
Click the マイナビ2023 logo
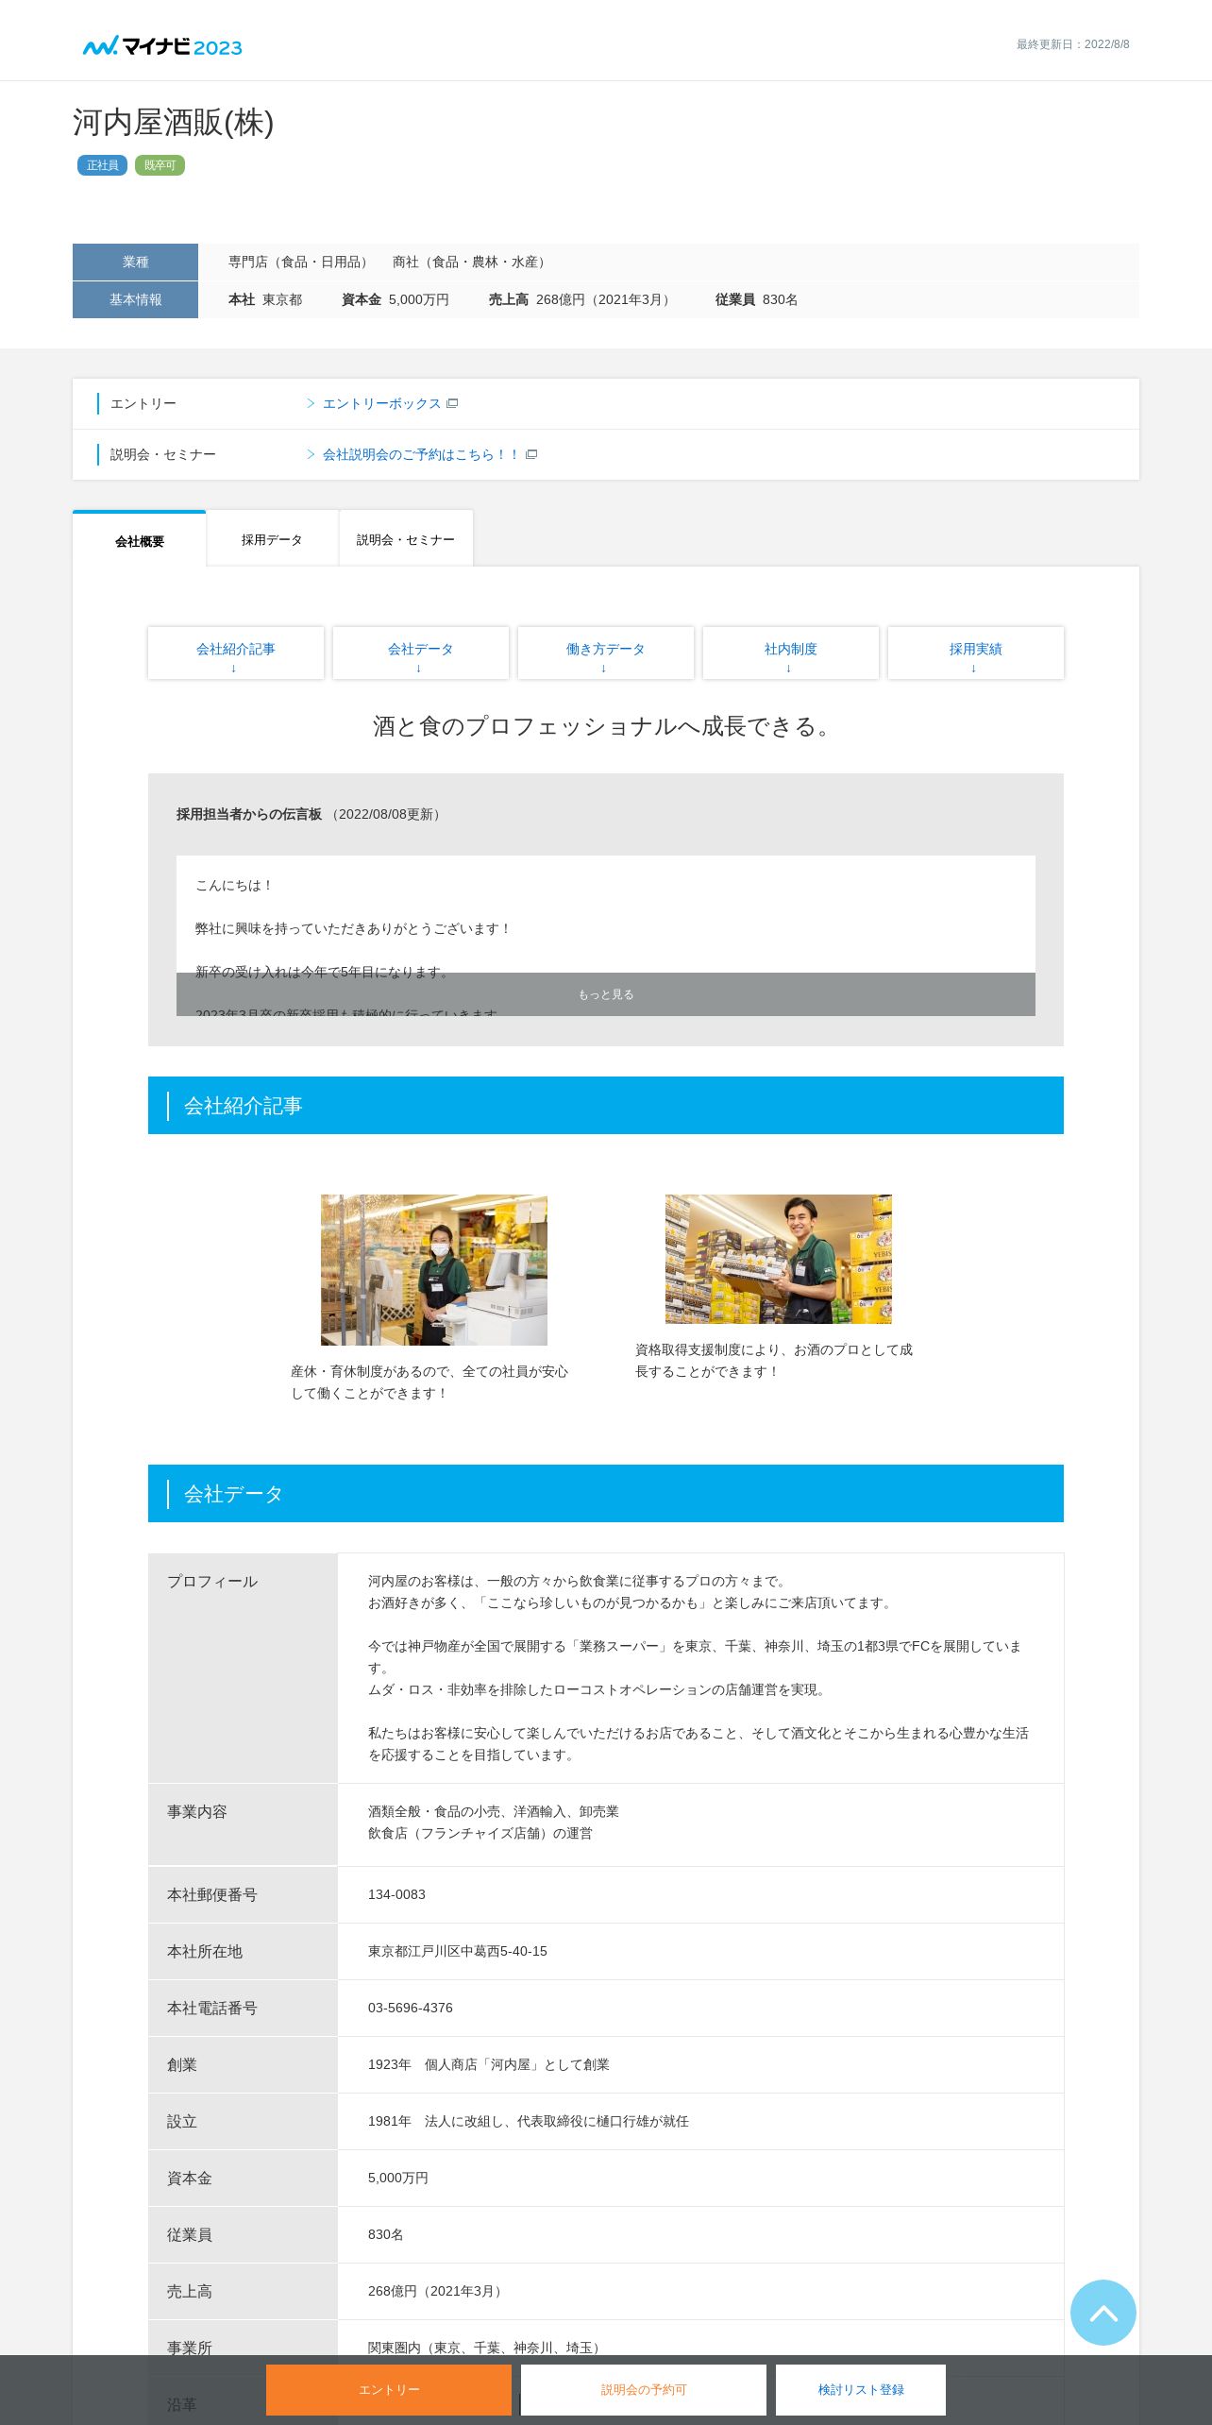pos(162,45)
